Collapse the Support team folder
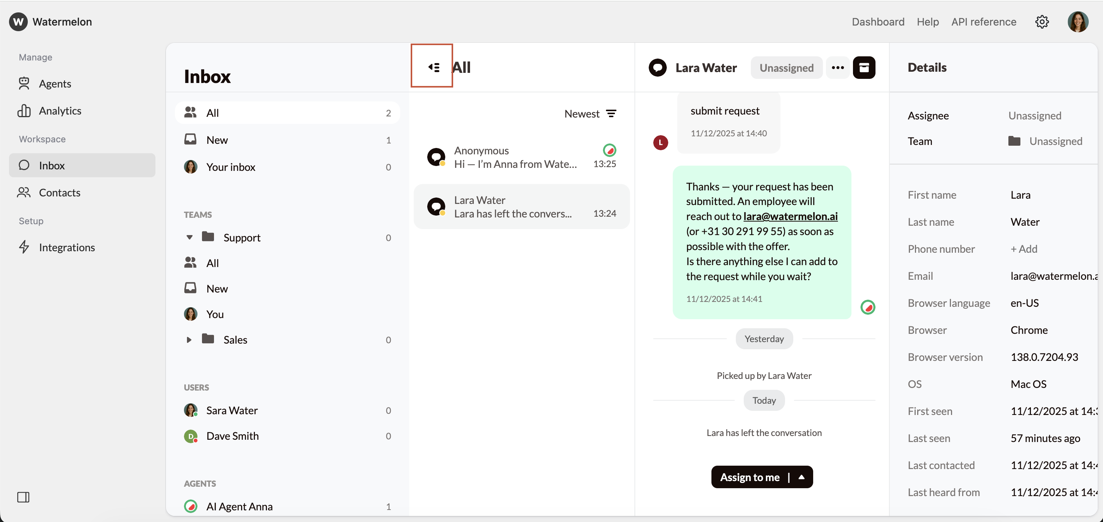This screenshot has width=1103, height=522. pyautogui.click(x=189, y=237)
